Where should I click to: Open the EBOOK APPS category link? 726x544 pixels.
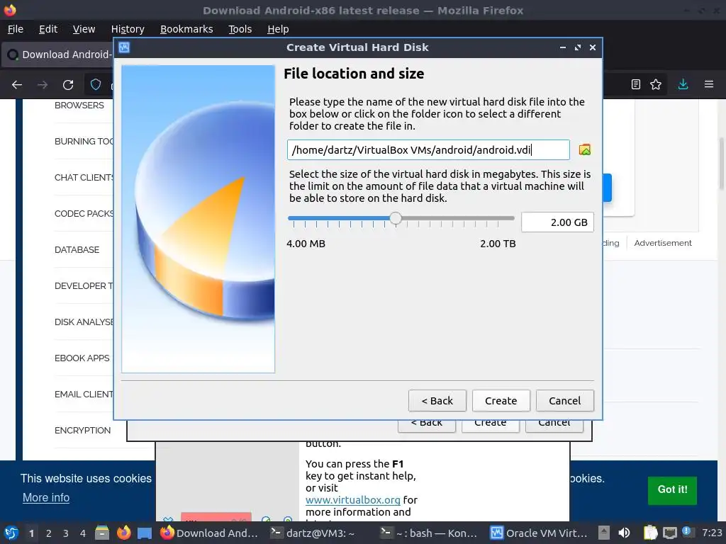[82, 358]
